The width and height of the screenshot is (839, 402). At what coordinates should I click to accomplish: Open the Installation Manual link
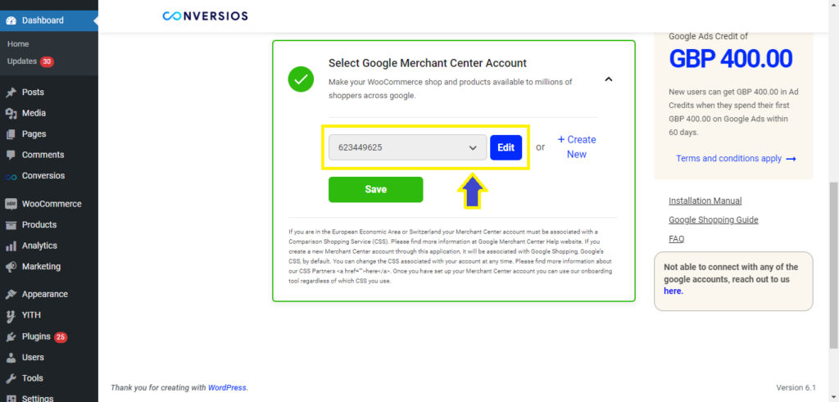pyautogui.click(x=705, y=201)
